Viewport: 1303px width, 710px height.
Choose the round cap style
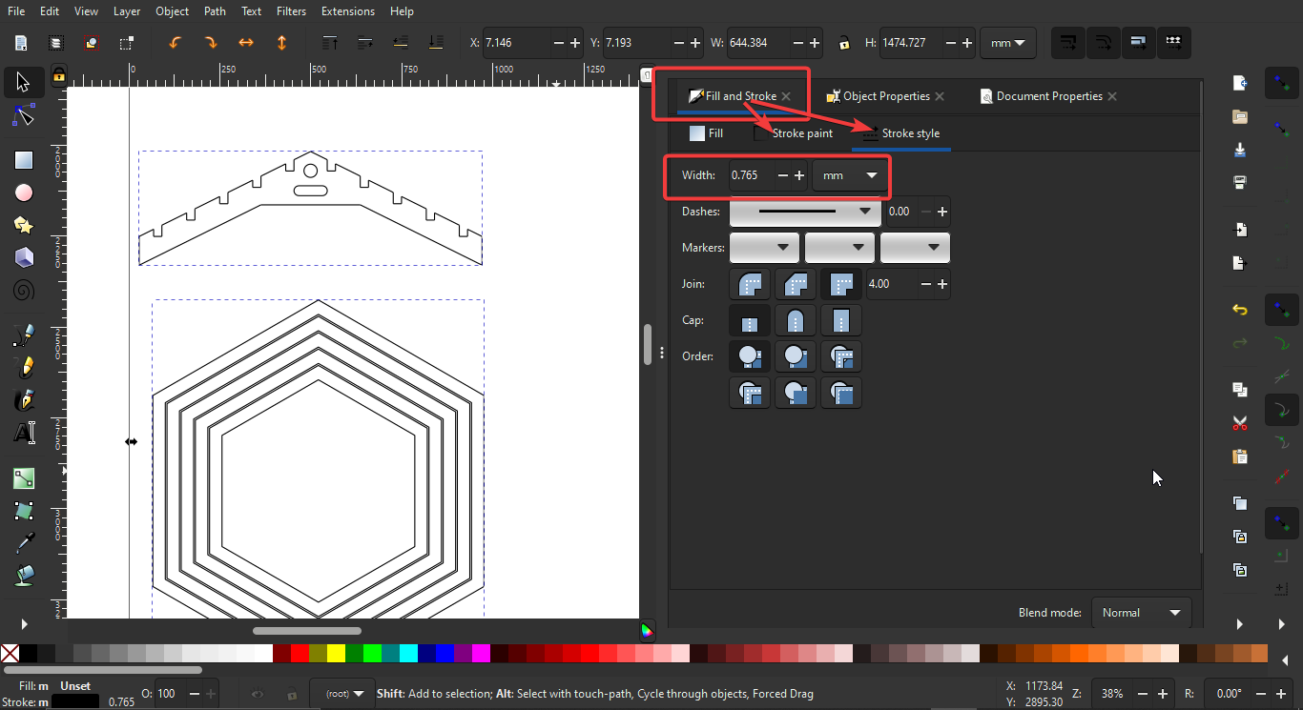click(795, 320)
